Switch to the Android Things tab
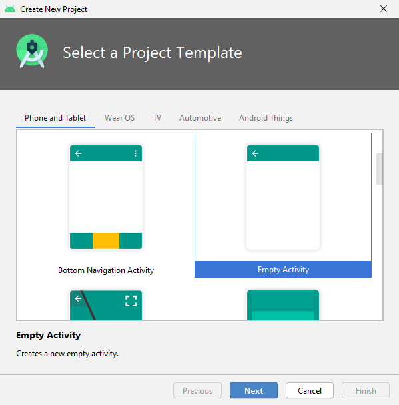The image size is (399, 405). pos(266,118)
